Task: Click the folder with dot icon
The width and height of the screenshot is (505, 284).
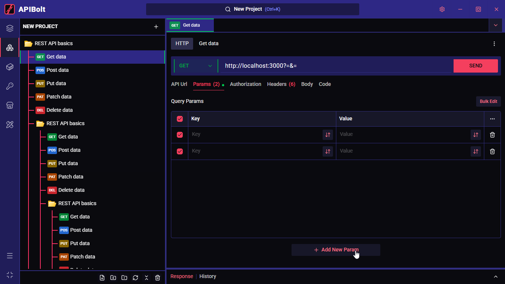Action: click(x=124, y=278)
